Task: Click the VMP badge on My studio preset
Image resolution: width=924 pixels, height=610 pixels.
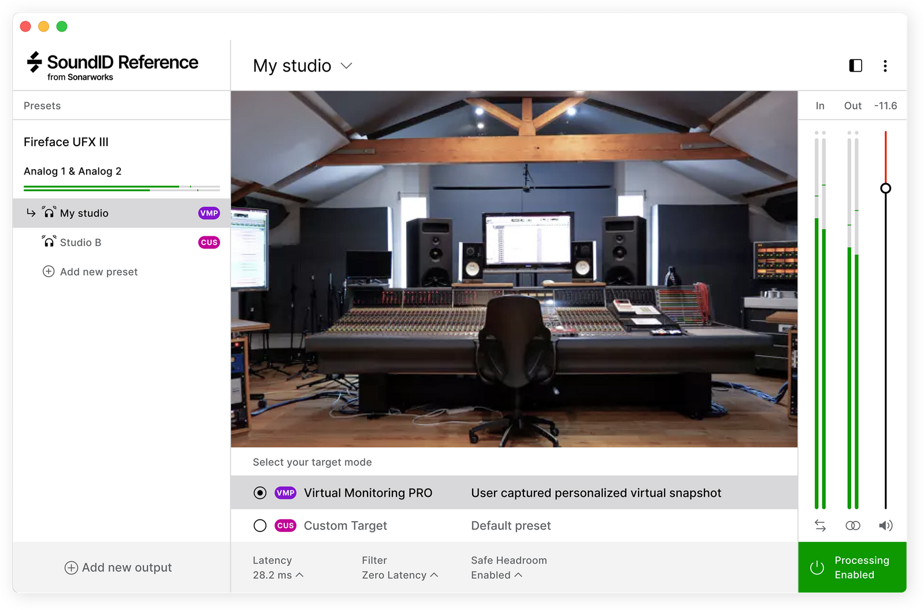Action: point(209,213)
